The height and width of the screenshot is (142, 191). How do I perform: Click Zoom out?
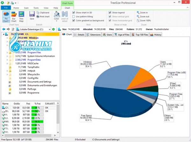point(143,17)
